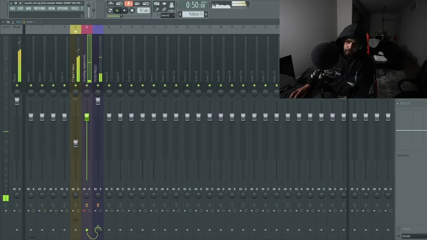This screenshot has width=427, height=240.
Task: Open the ADD menu
Action: point(29,8)
